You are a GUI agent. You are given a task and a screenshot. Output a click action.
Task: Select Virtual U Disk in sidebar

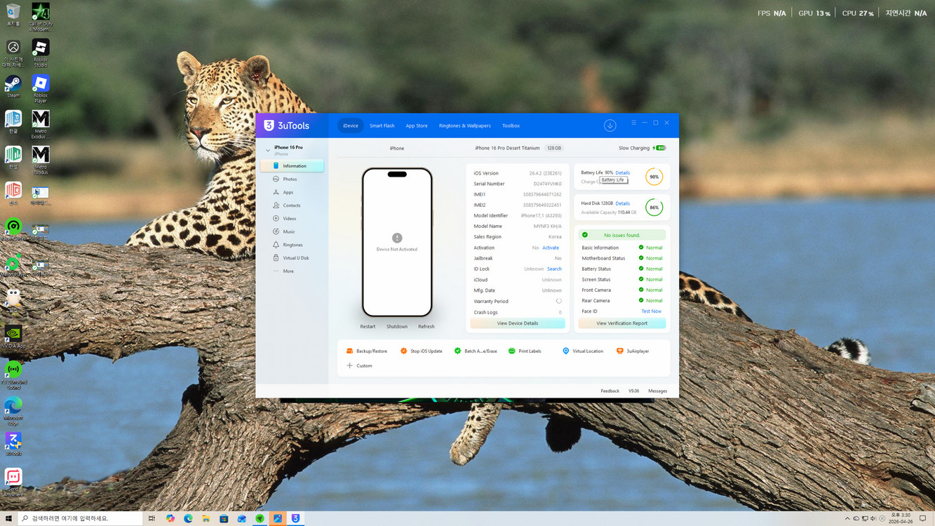pos(295,258)
